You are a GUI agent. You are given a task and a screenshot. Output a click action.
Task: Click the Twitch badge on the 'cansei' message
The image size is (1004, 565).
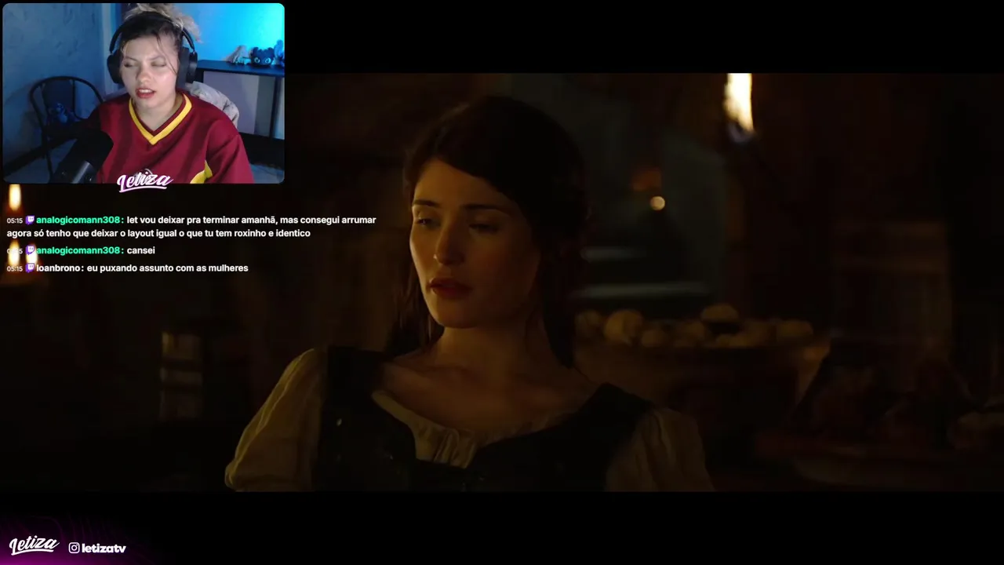pyautogui.click(x=31, y=250)
